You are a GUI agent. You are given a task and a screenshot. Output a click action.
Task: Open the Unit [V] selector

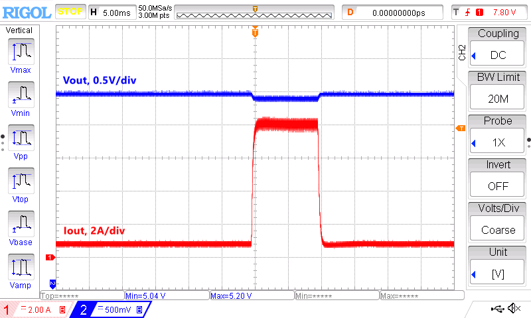(x=497, y=266)
